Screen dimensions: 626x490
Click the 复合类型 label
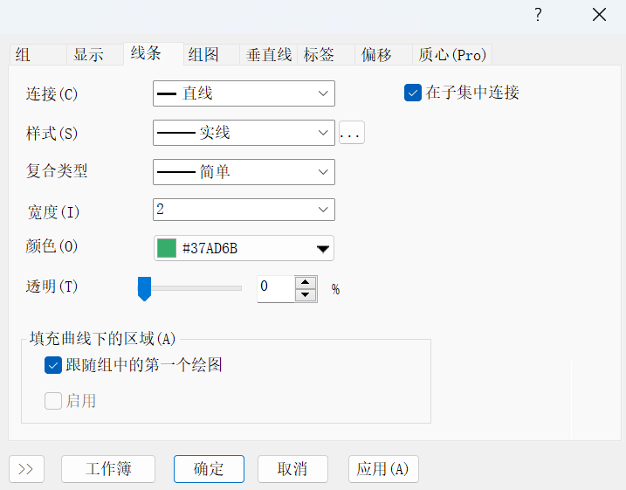click(57, 171)
